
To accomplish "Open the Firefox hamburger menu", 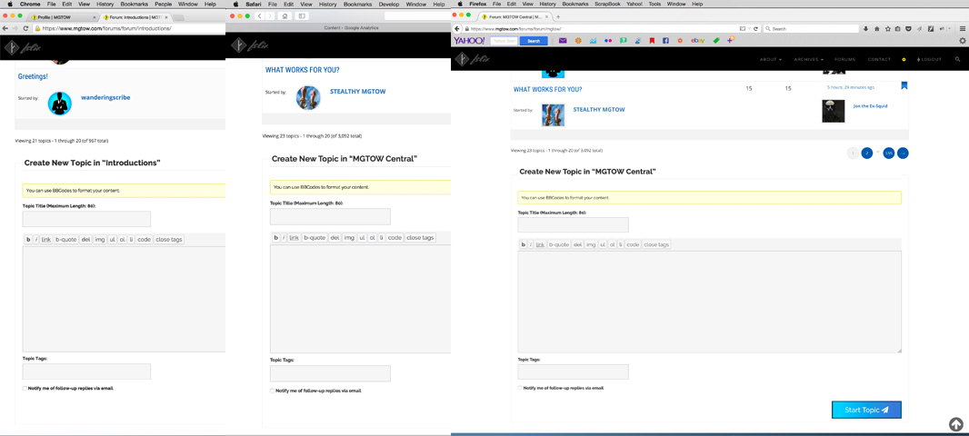I will [x=963, y=29].
